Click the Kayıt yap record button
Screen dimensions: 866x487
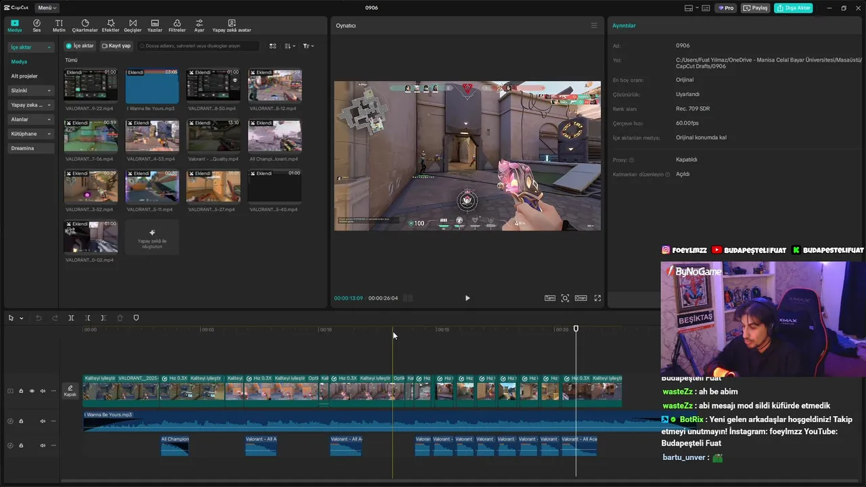[x=116, y=46]
